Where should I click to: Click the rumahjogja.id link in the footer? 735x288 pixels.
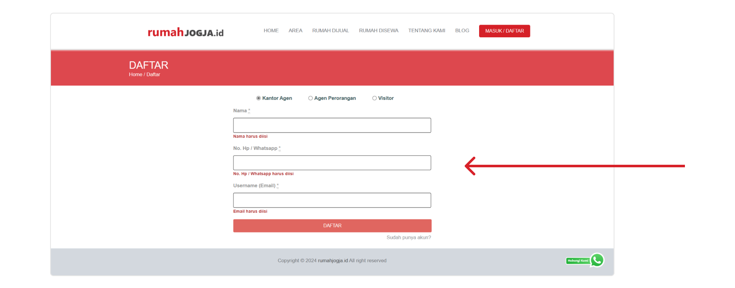coord(333,260)
